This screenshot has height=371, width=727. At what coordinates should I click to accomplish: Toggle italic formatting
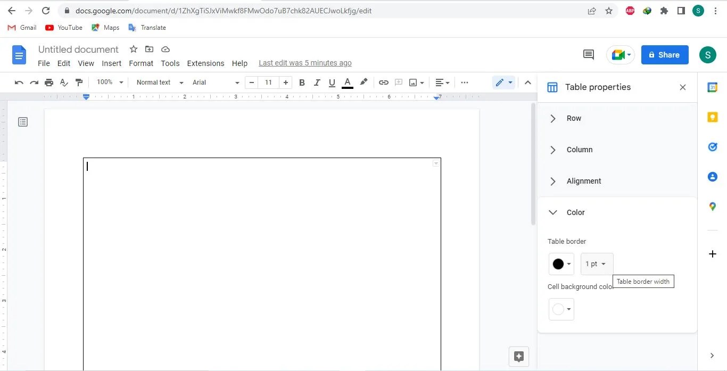point(317,83)
